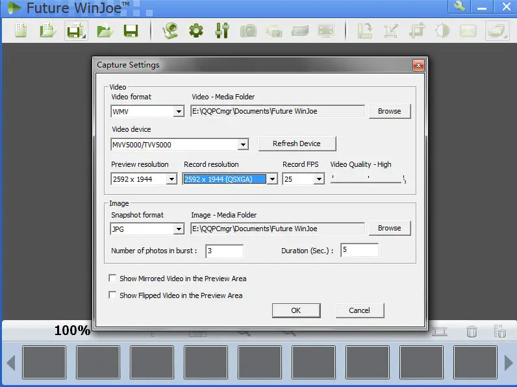
Task: Click the webcam device toolbar icon
Action: [x=170, y=31]
